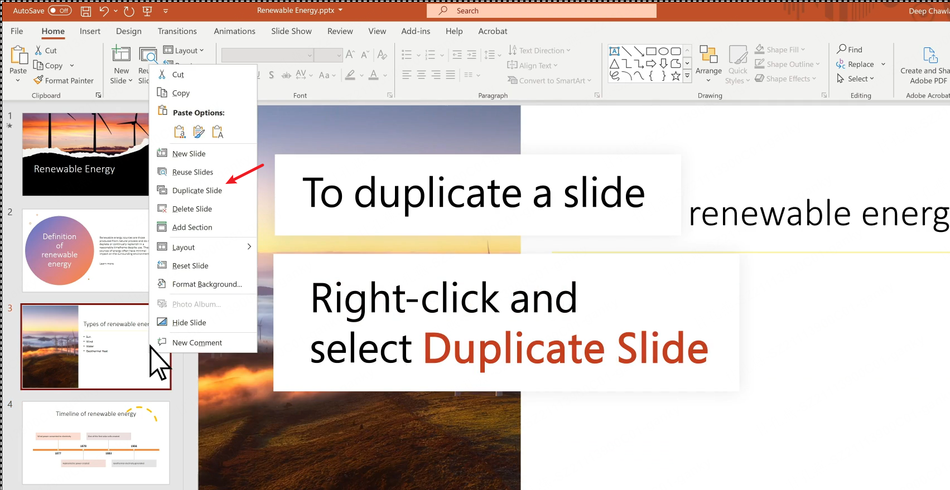The image size is (950, 490).
Task: Start presentation from beginning icon
Action: [147, 11]
